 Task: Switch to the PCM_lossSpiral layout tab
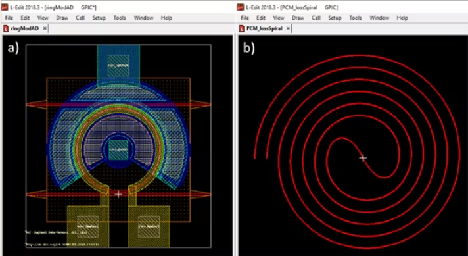point(264,29)
